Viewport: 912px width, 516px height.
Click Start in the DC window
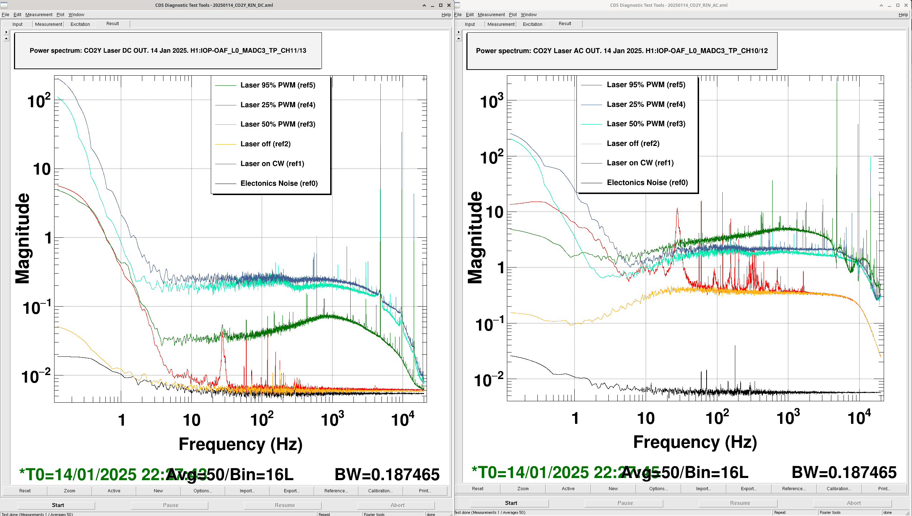coord(57,505)
